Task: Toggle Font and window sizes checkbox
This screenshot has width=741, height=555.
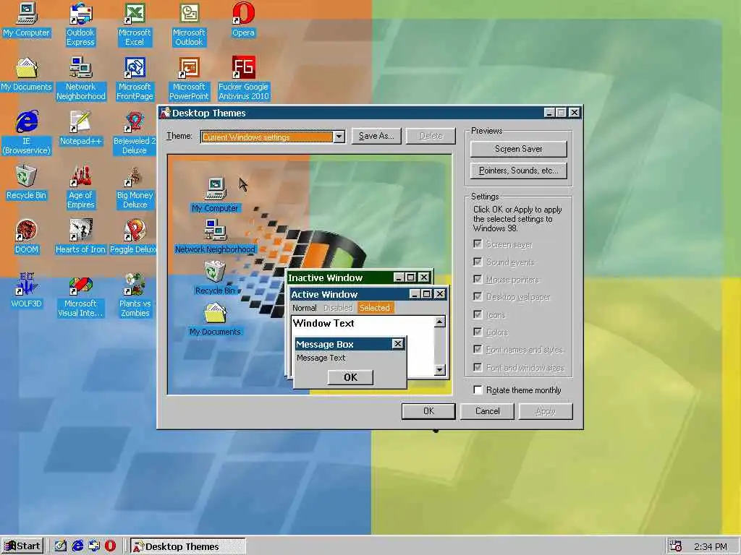Action: (478, 367)
